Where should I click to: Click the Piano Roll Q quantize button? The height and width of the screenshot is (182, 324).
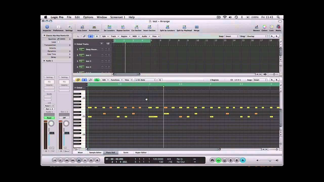pyautogui.click(x=160, y=80)
